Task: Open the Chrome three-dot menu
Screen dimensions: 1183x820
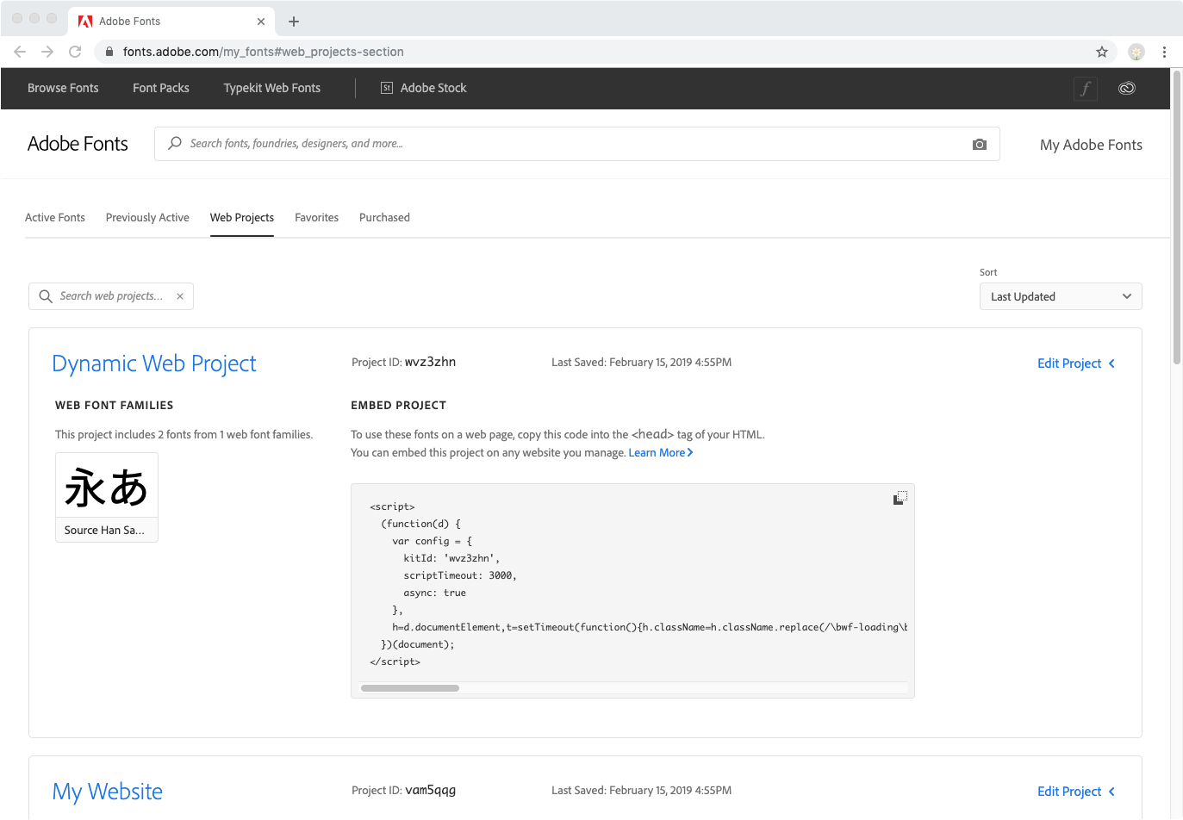Action: click(1164, 52)
